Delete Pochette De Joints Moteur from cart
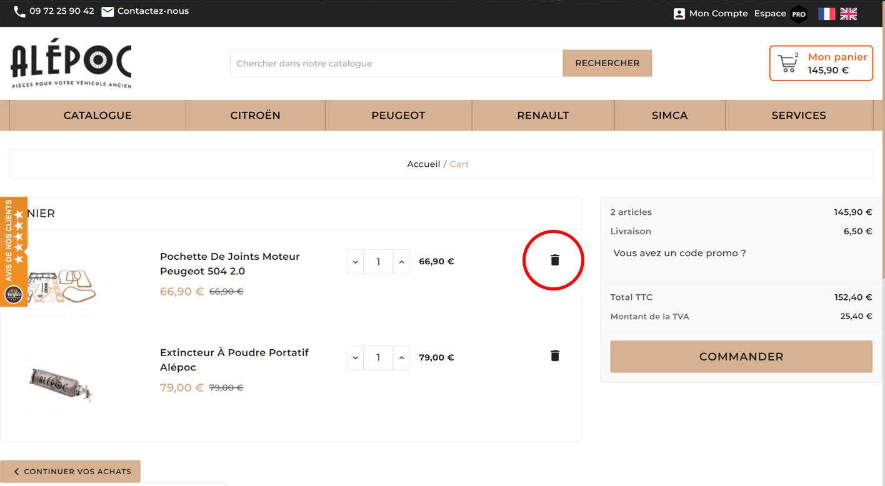 click(554, 260)
